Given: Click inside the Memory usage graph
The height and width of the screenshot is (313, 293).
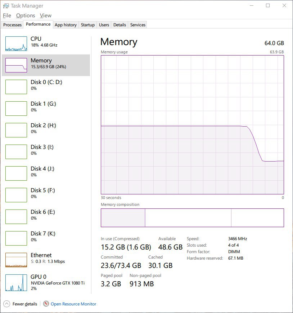Looking at the screenshot, I should 192,125.
